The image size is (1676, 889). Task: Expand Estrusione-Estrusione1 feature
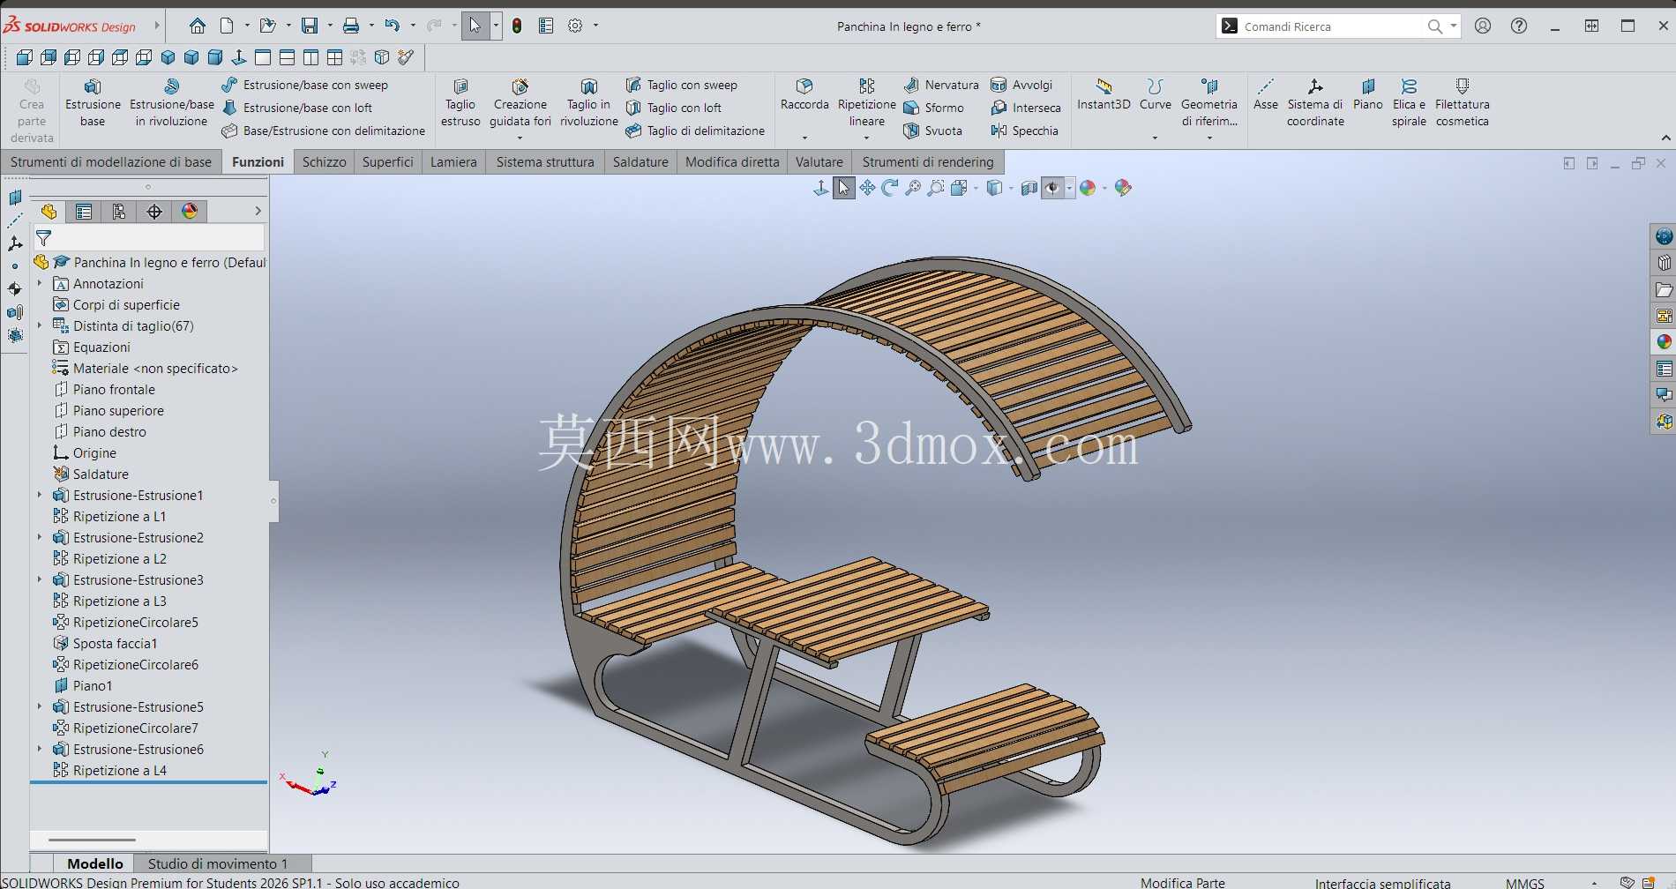[40, 495]
